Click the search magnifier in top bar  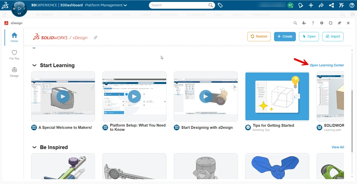tap(210, 5)
